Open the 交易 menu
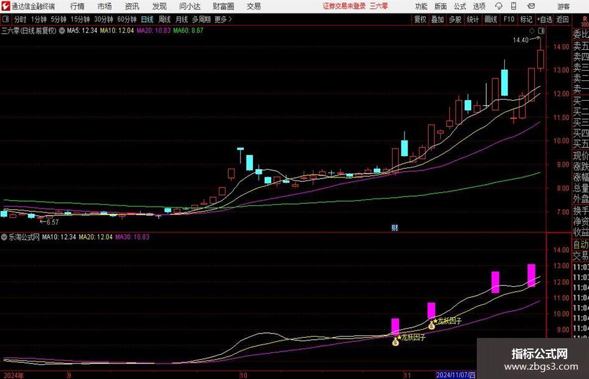The height and width of the screenshot is (379, 589). point(254,6)
